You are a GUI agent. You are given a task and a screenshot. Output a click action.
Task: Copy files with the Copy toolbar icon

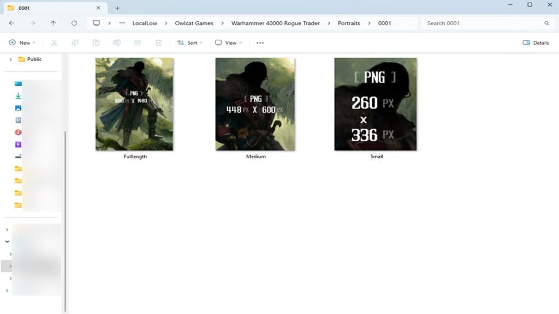(x=75, y=43)
